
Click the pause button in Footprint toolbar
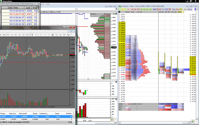coord(123,9)
